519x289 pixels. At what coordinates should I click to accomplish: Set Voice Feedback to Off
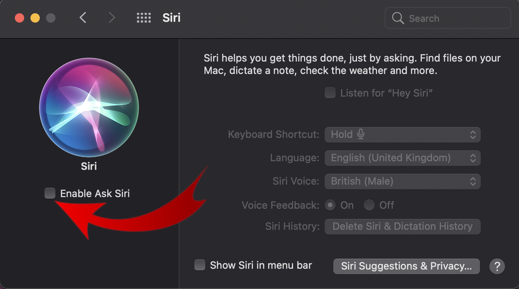pyautogui.click(x=369, y=205)
